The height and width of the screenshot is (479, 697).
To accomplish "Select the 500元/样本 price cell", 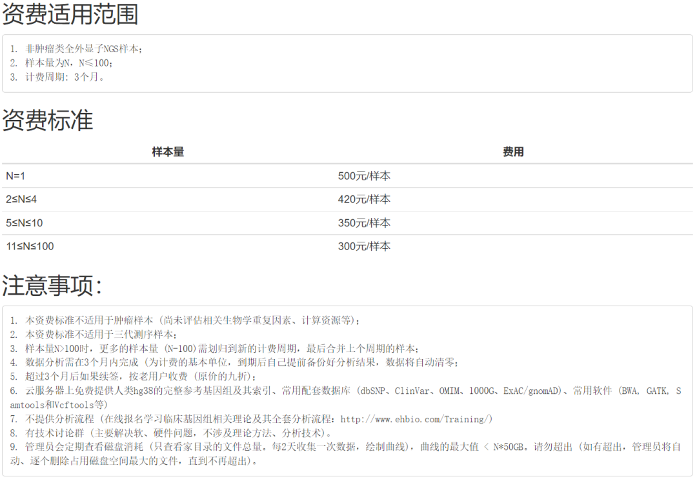I will (364, 175).
